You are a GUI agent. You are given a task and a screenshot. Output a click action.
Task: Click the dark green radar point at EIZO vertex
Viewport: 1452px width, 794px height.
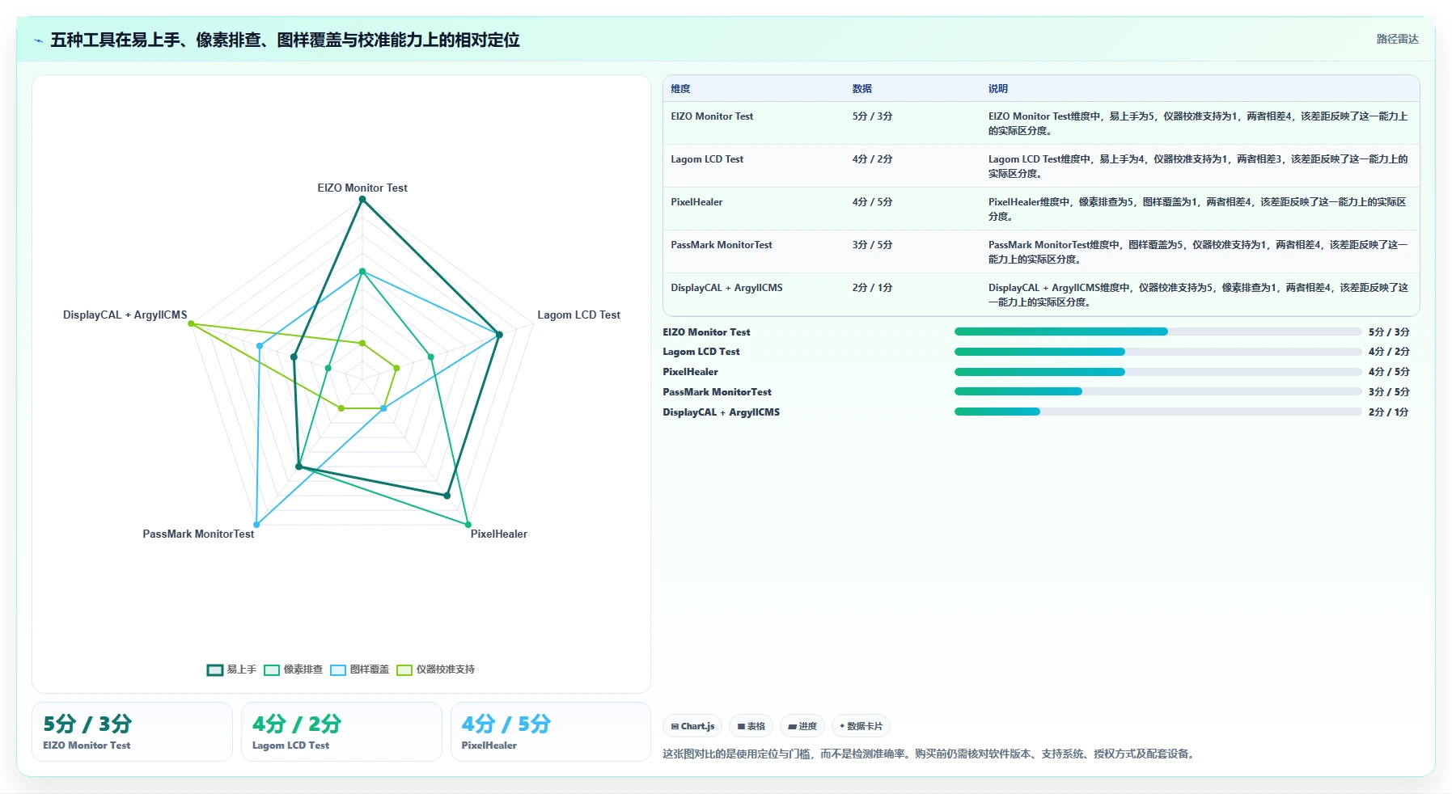click(x=362, y=199)
